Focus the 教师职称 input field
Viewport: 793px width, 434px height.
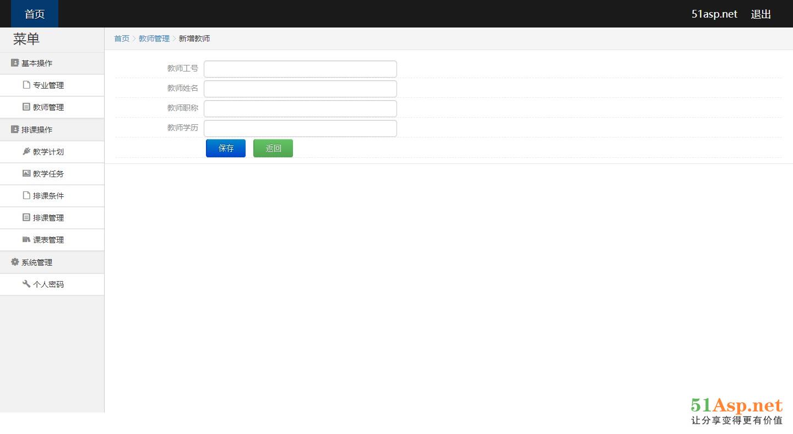300,108
